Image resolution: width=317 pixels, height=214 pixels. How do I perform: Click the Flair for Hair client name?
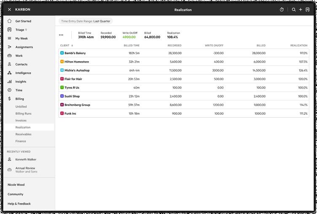point(73,79)
